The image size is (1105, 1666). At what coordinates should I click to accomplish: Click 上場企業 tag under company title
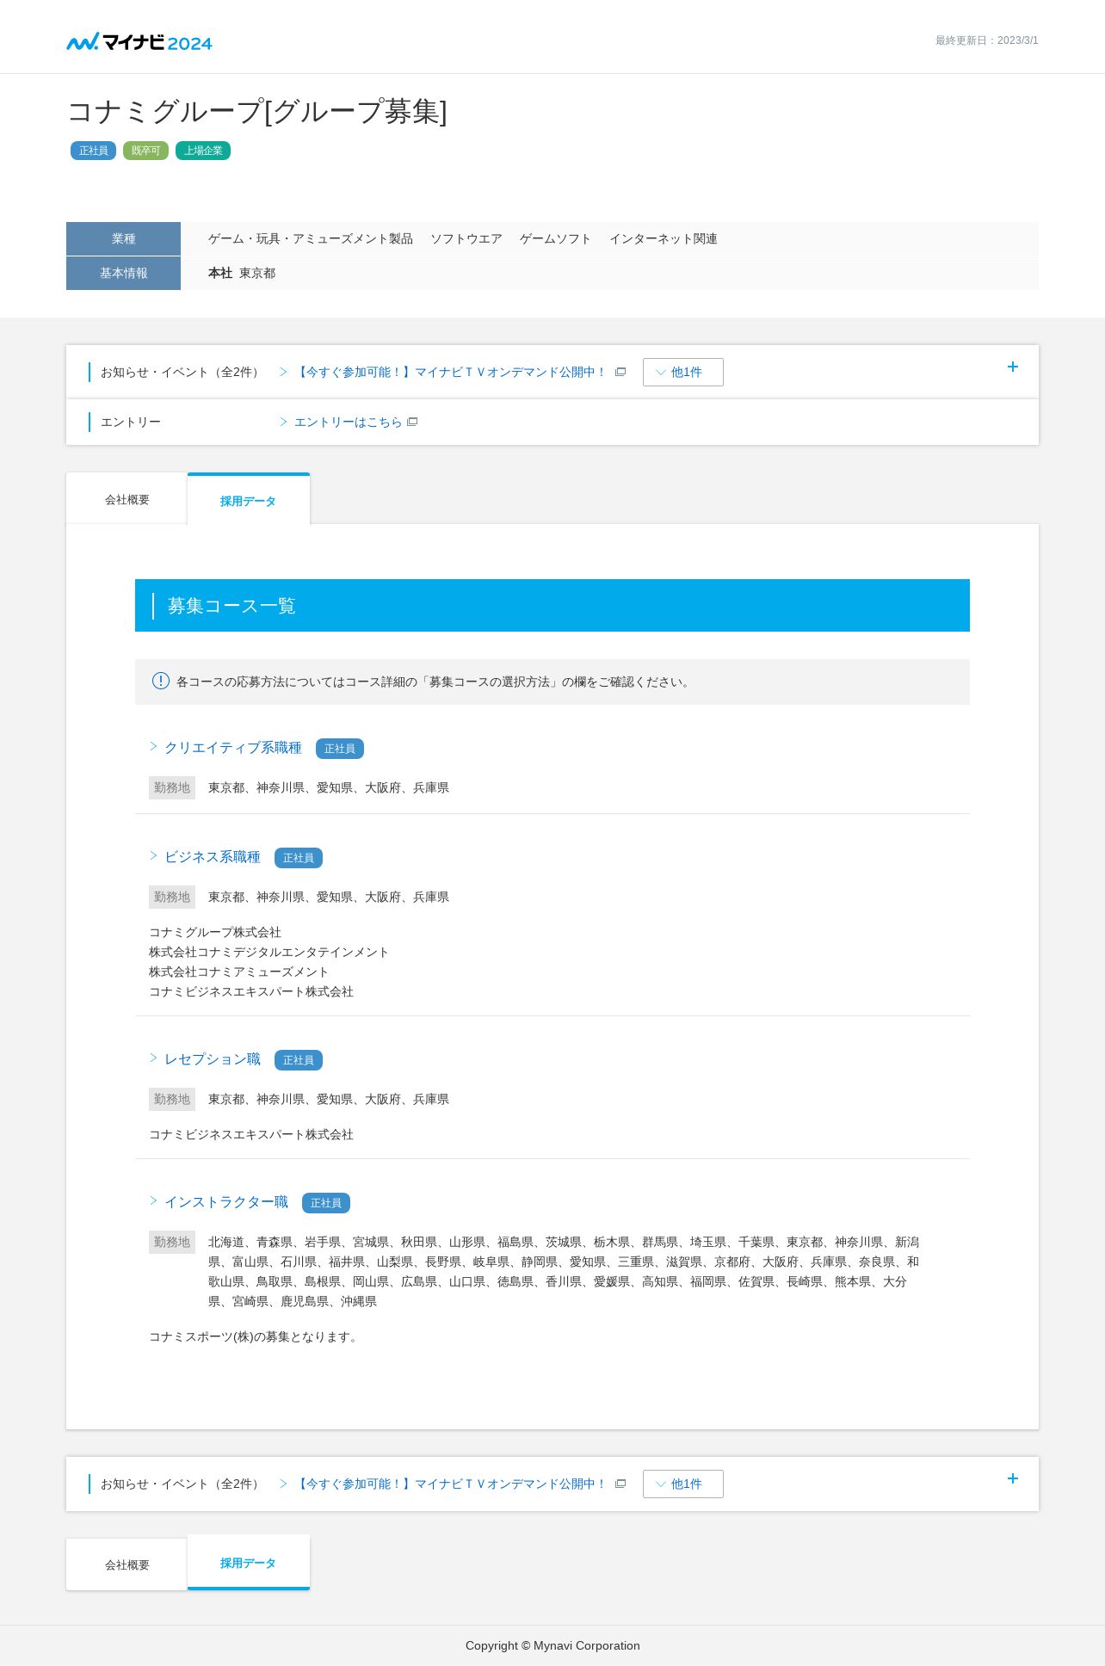(x=203, y=151)
